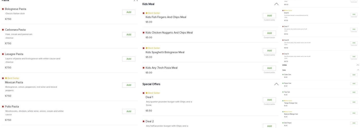Add a 7up Can
The height and width of the screenshot is (128, 360).
(x=354, y=92)
